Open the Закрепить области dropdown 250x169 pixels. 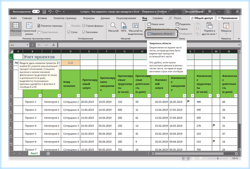(160, 34)
